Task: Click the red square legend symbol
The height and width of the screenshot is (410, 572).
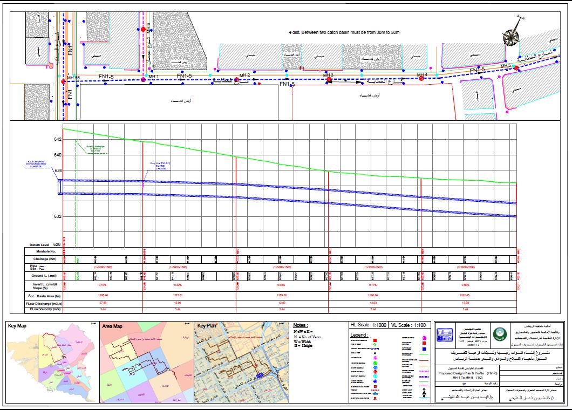Action: click(374, 341)
